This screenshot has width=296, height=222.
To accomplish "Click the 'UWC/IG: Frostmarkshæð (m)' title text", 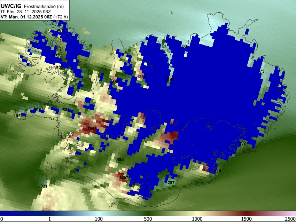I will 32,6.
